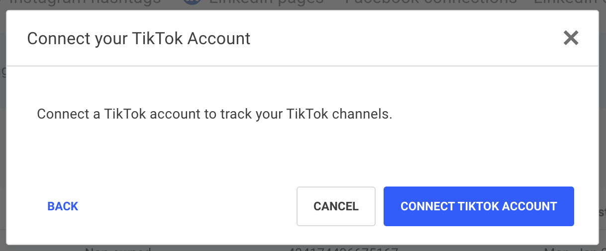Go BACK to the previous step
Screen dimensions: 606x251
(x=63, y=206)
